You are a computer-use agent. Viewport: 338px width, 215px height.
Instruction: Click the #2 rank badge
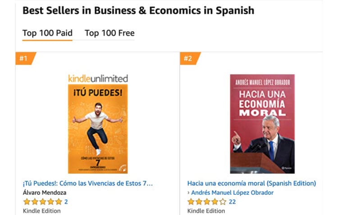(x=188, y=58)
